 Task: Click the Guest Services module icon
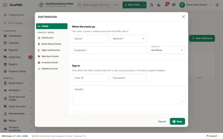(5, 106)
